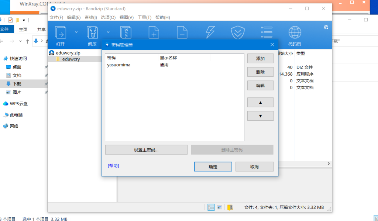Open the 帮助(H) menu
The image size is (378, 221).
pyautogui.click(x=163, y=17)
